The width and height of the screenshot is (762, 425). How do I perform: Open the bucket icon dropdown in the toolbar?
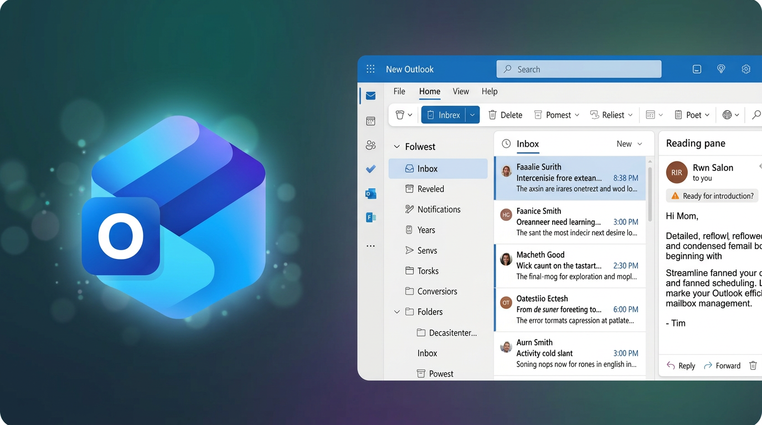coord(404,115)
